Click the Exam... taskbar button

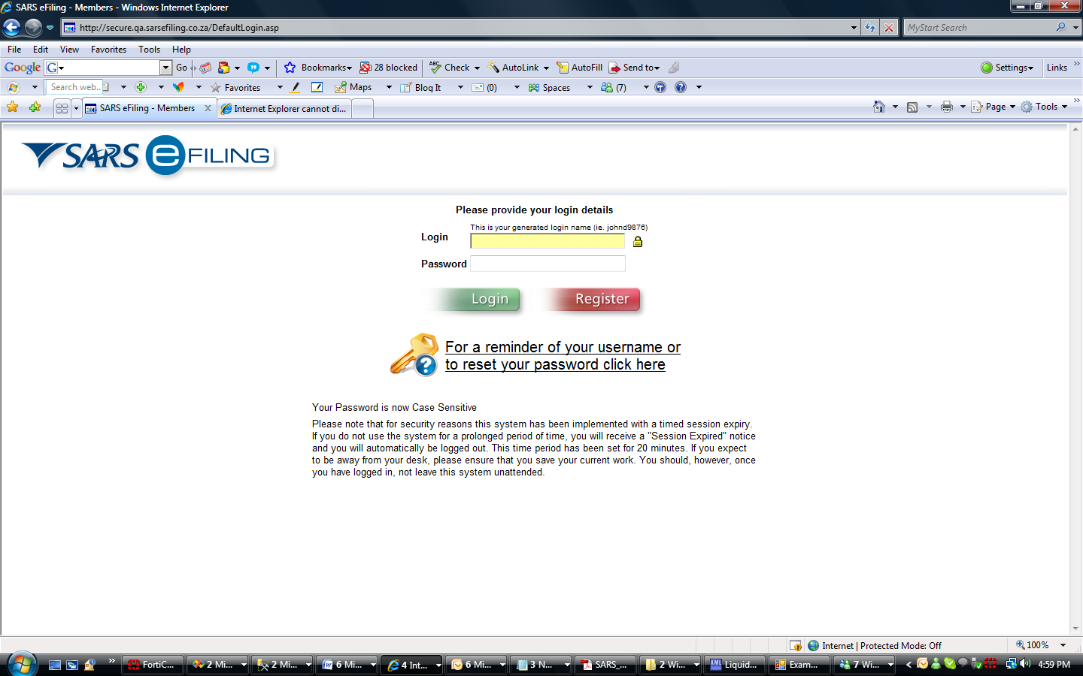pos(799,665)
